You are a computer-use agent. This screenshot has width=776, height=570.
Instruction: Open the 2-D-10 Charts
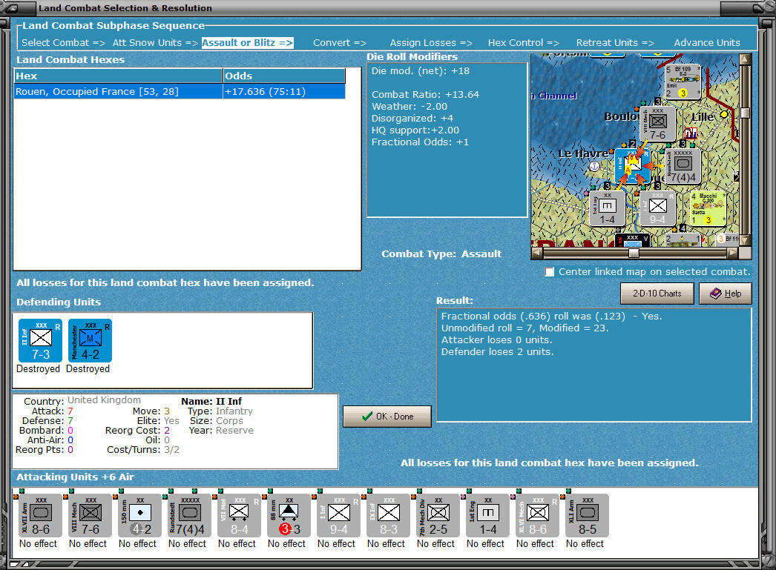[657, 294]
